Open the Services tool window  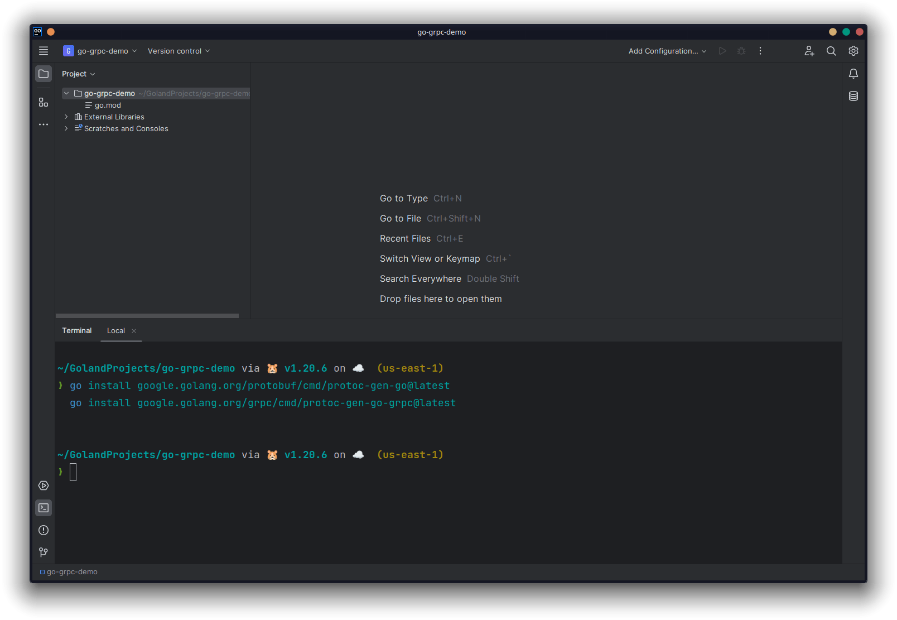(44, 486)
